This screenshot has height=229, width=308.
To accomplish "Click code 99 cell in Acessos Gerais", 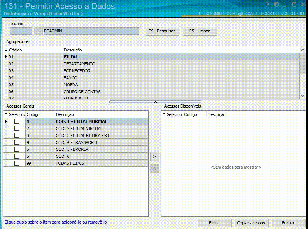I will point(40,163).
